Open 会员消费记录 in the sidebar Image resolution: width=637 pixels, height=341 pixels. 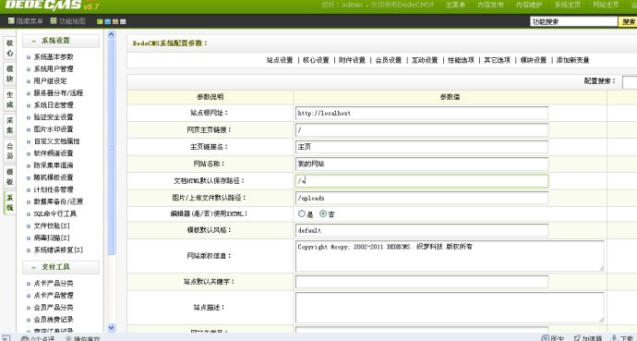54,320
